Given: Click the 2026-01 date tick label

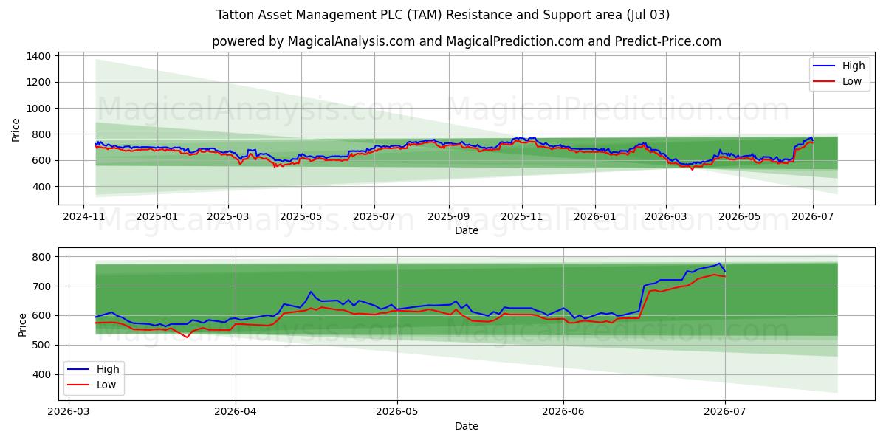Looking at the screenshot, I should [x=595, y=217].
